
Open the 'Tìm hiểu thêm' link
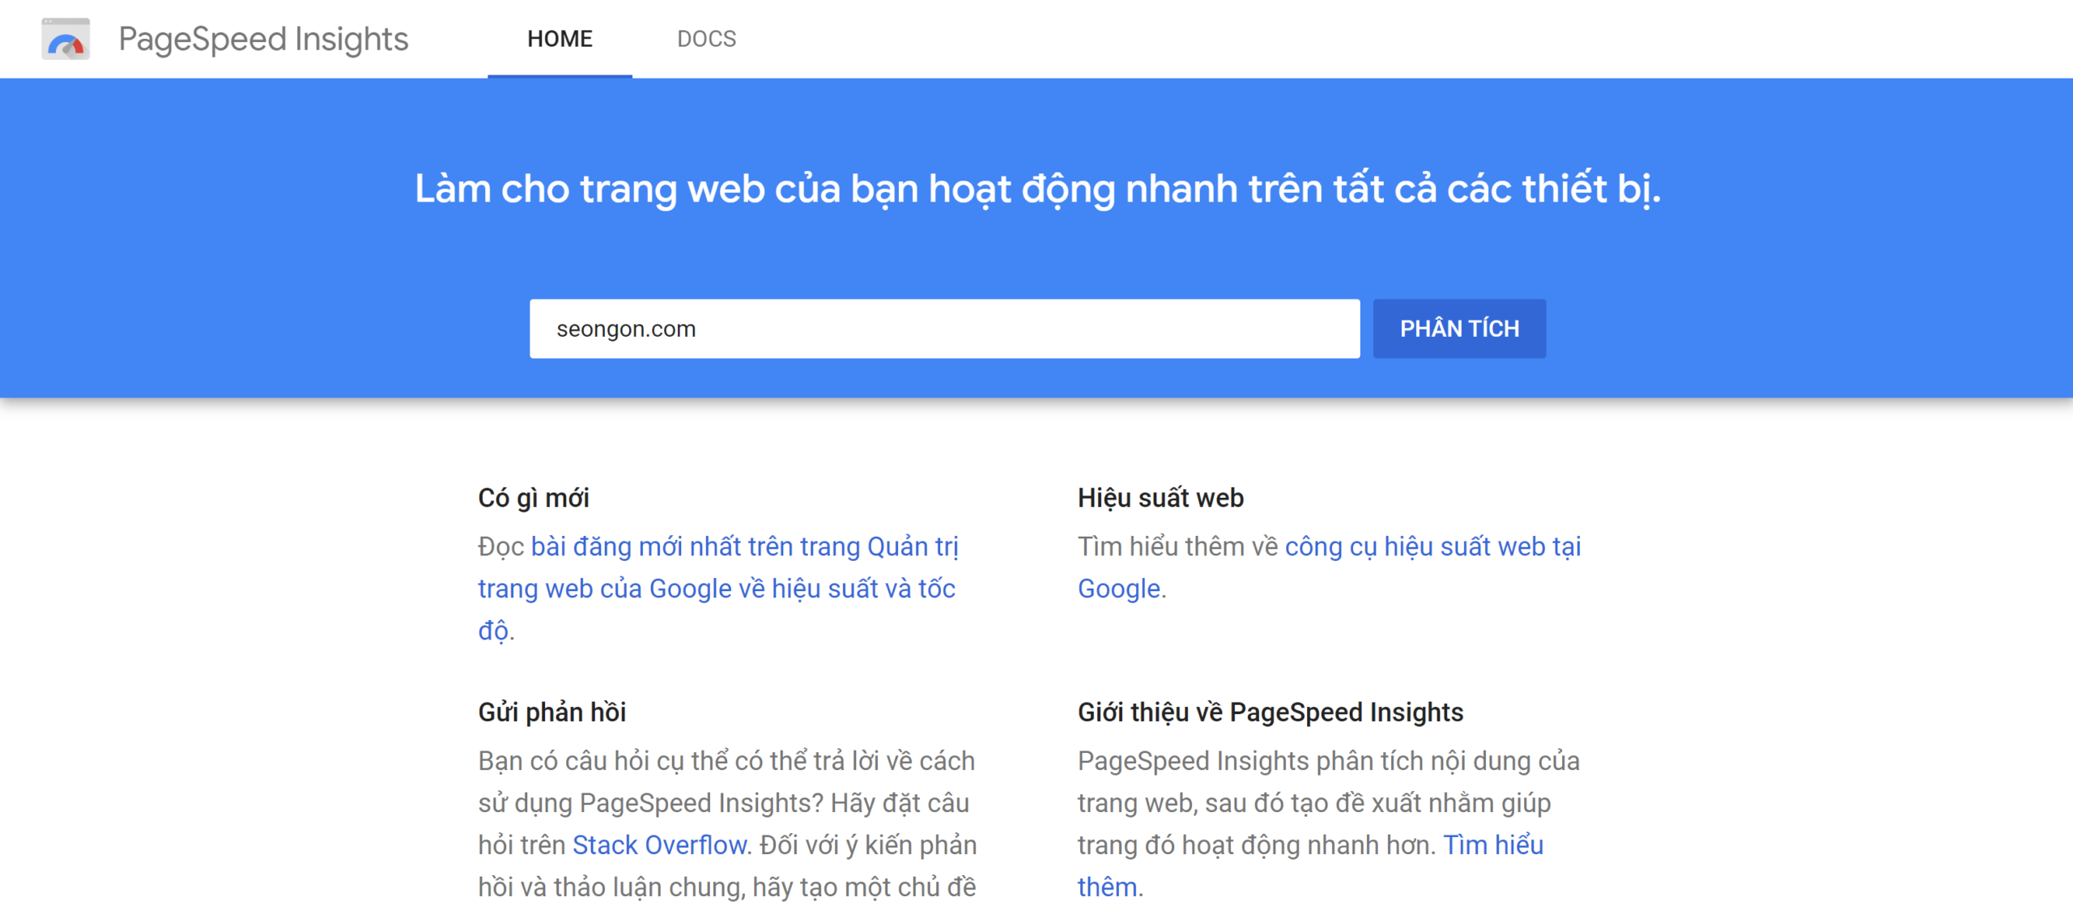pos(1493,844)
